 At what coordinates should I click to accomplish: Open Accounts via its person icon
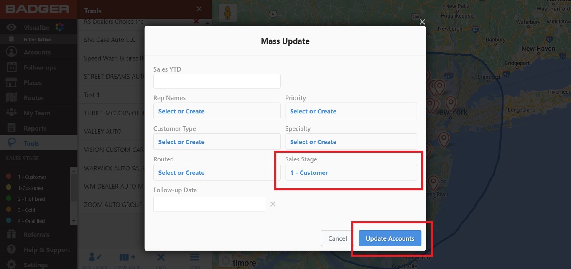(x=11, y=52)
